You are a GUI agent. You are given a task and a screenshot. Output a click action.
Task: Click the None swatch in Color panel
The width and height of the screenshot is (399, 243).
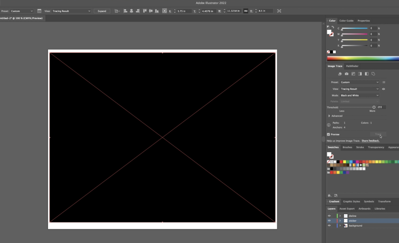[328, 52]
